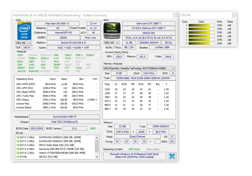This screenshot has width=252, height=176.
Task: Click the Video clock 544.0 value
Action: pyautogui.click(x=168, y=57)
